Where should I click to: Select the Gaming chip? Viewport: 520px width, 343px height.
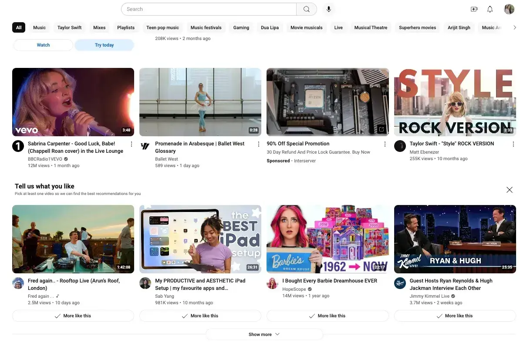coord(241,27)
